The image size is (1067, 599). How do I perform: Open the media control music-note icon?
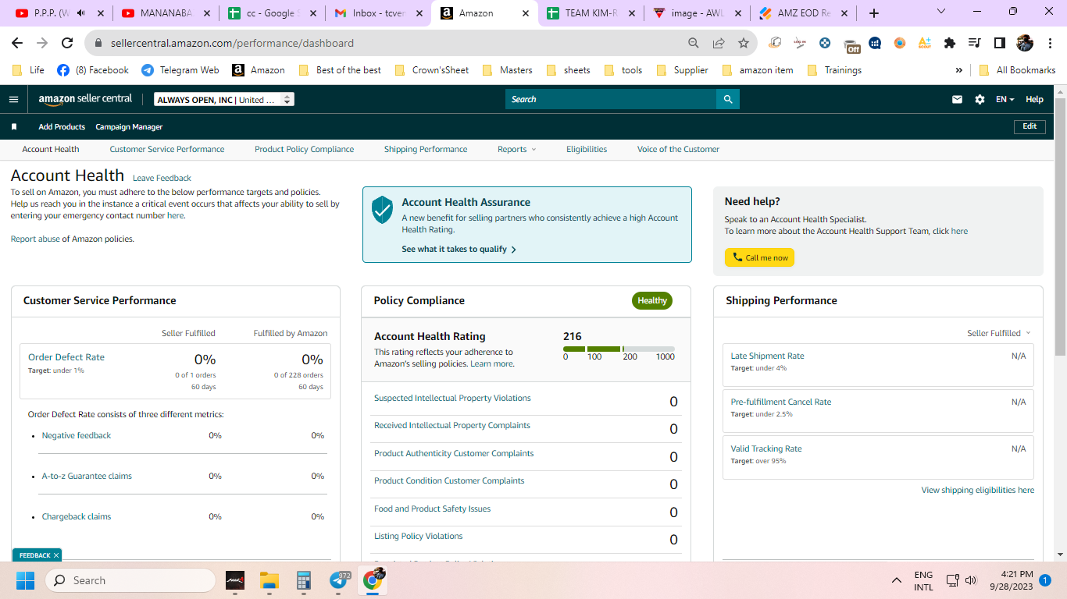(974, 43)
